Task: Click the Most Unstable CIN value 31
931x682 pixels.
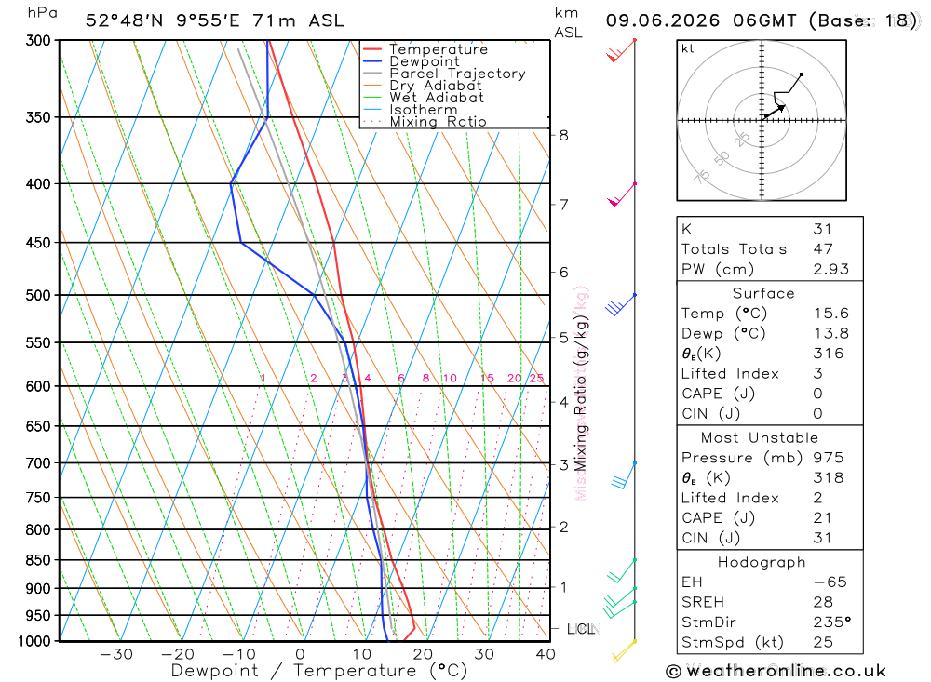Action: [822, 539]
